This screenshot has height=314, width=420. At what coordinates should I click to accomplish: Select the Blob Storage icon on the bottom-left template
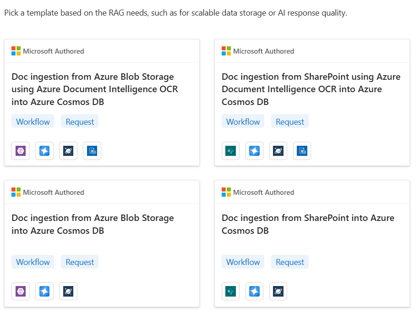click(x=20, y=291)
